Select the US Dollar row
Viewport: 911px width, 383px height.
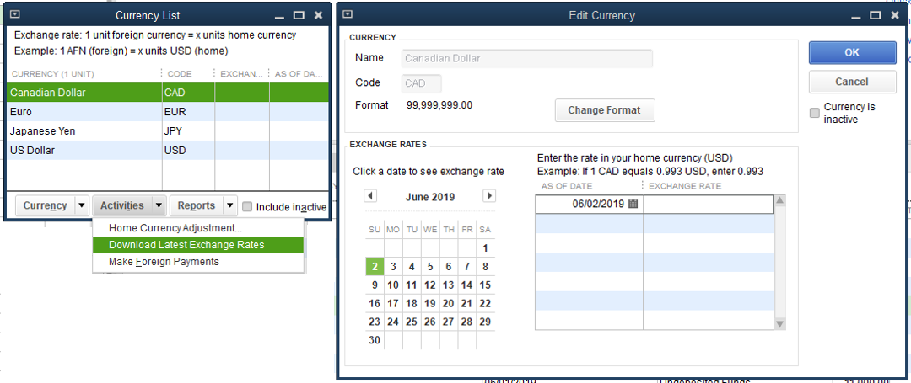tap(167, 150)
